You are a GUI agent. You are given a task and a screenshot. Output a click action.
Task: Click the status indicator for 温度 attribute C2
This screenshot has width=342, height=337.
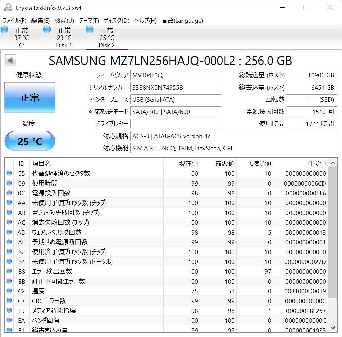(x=9, y=291)
